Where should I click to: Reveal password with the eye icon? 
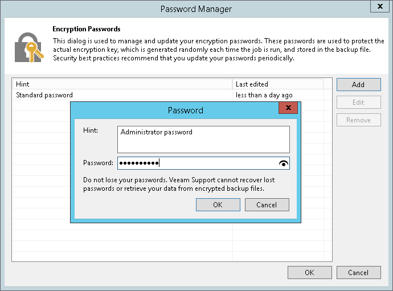(284, 163)
